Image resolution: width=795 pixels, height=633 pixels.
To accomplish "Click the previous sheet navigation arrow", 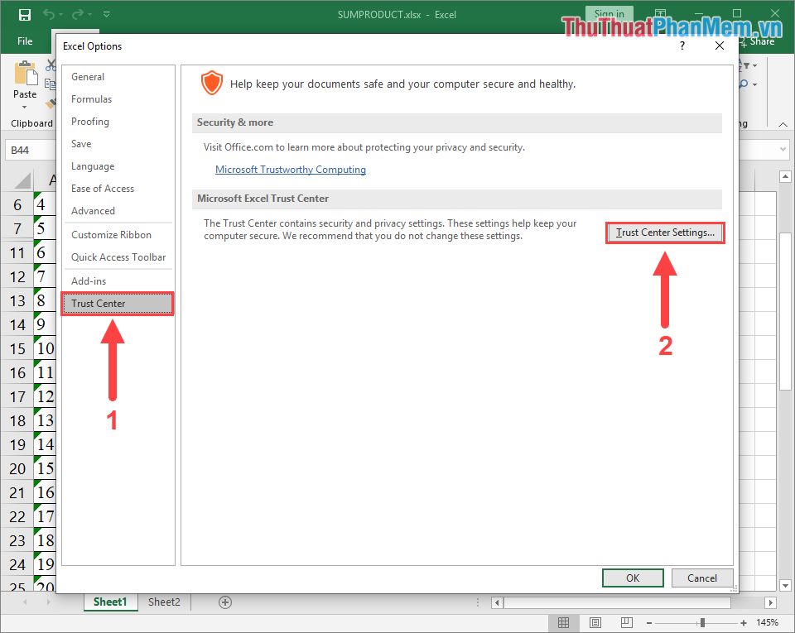I will point(25,602).
